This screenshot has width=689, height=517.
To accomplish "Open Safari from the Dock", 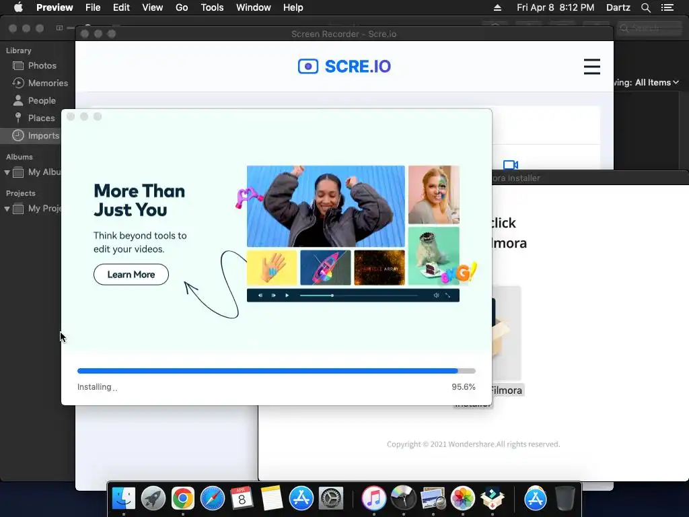I will click(212, 498).
